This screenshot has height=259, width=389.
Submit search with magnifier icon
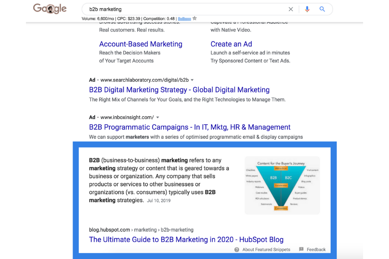pos(322,9)
